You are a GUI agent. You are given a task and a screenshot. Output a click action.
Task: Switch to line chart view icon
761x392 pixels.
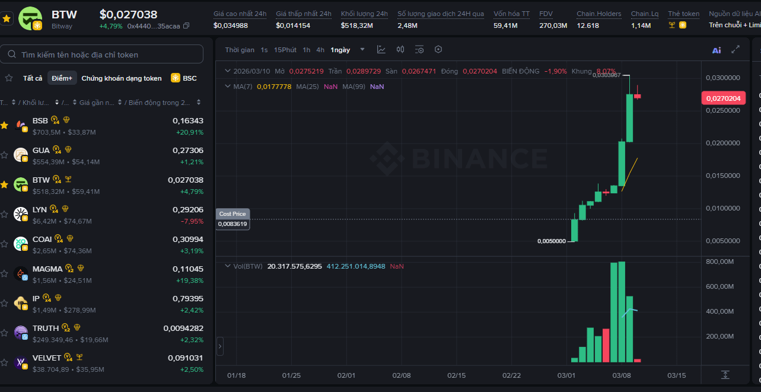point(381,50)
